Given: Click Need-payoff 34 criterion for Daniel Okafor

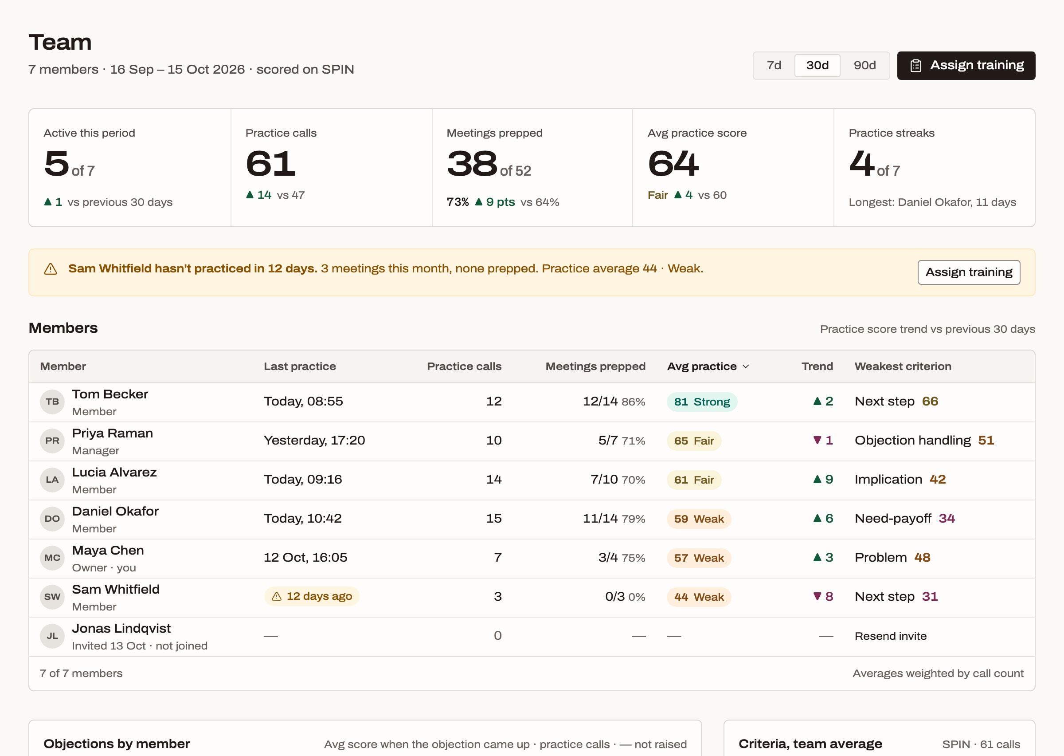Looking at the screenshot, I should click(904, 519).
